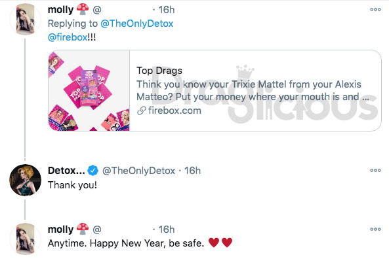The image size is (389, 259).
Task: Open molly's avatar on the bottom tweet
Action: pos(25,239)
